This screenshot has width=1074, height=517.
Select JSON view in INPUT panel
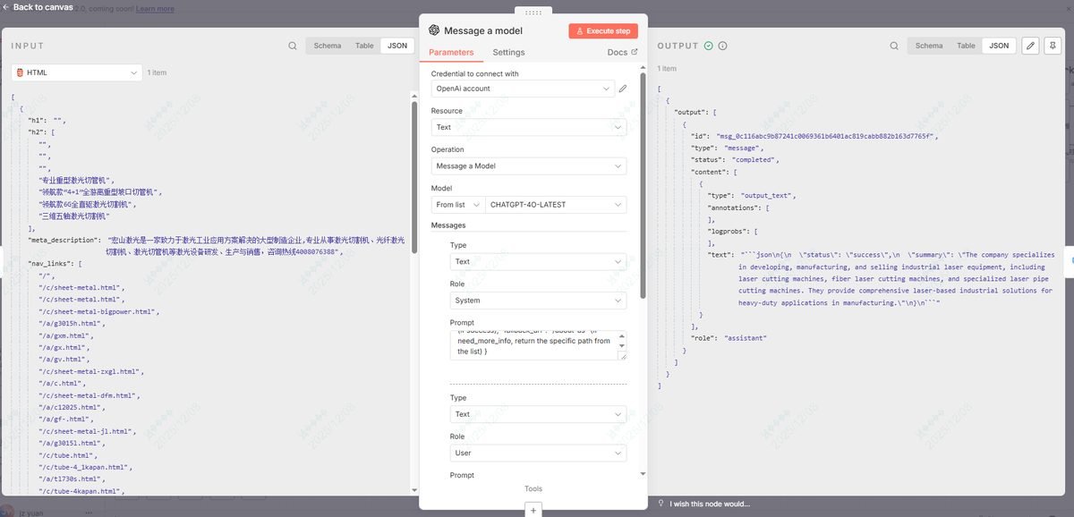click(396, 46)
